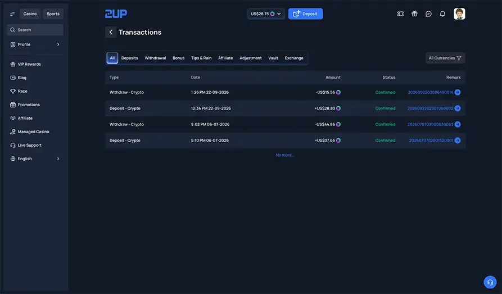Viewport: 502px width, 294px height.
Task: Click the Date column header
Action: pos(195,78)
